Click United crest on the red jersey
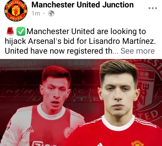Image resolution: width=162 pixels, height=146 pixels. pos(137,143)
